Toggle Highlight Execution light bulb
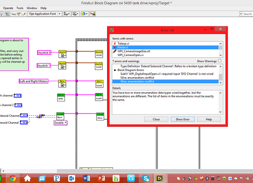Screen dimensions: 253x183 coord(1,14)
